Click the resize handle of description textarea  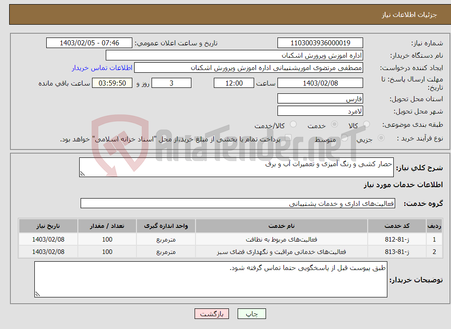pyautogui.click(x=82, y=174)
